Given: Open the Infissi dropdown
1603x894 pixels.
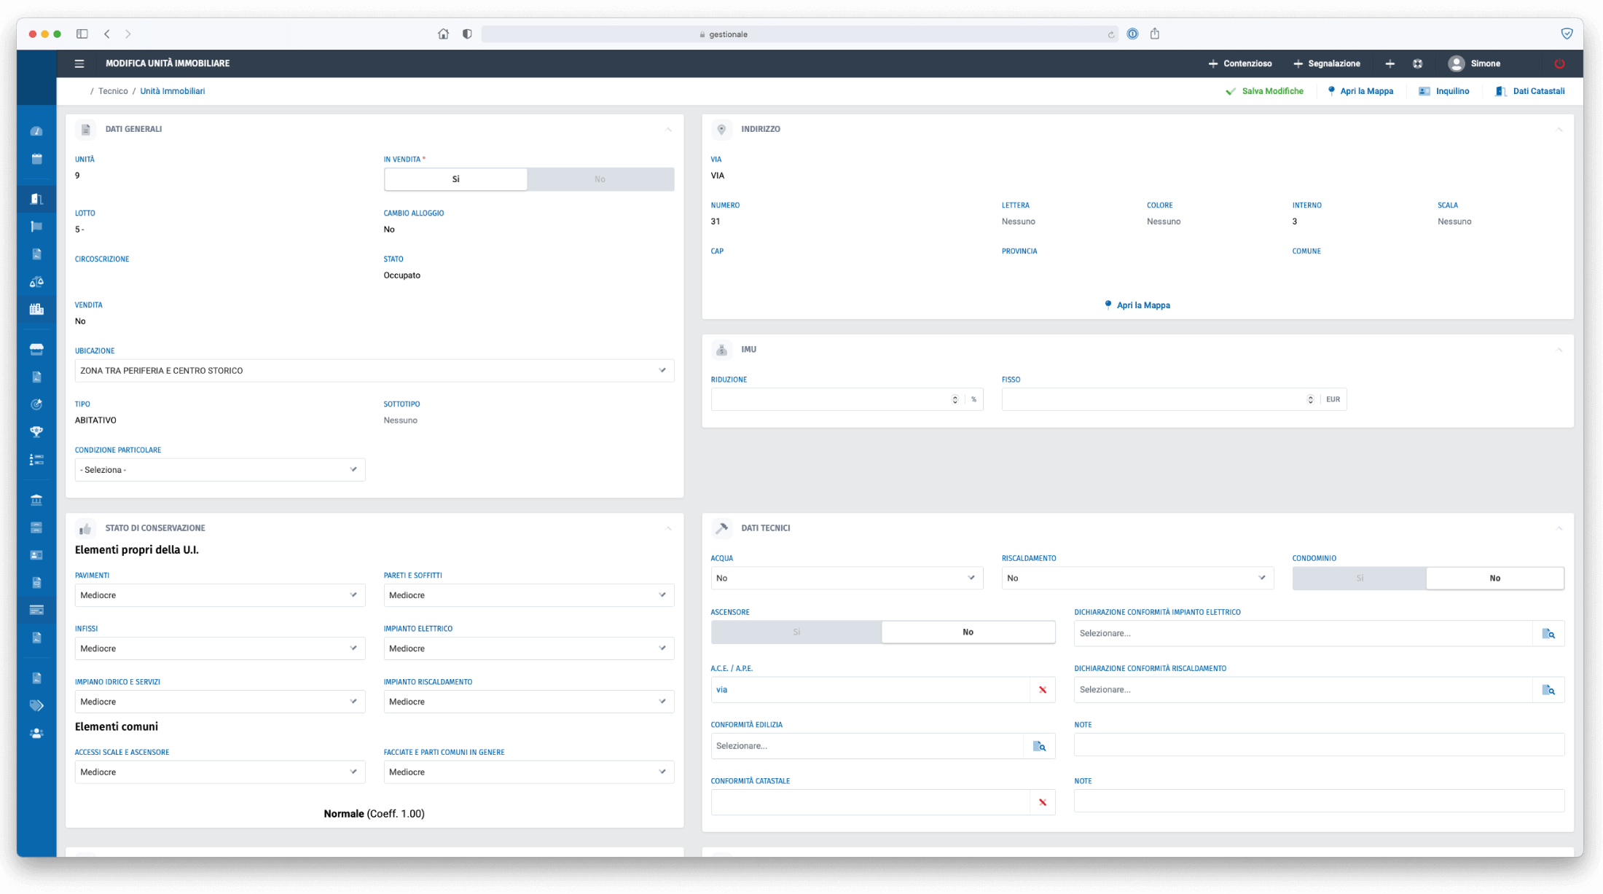Looking at the screenshot, I should [x=219, y=648].
